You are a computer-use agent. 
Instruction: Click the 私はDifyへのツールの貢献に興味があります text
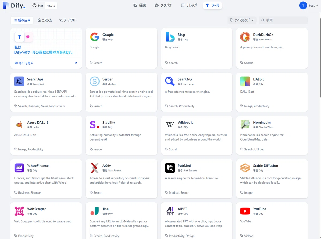pos(44,50)
